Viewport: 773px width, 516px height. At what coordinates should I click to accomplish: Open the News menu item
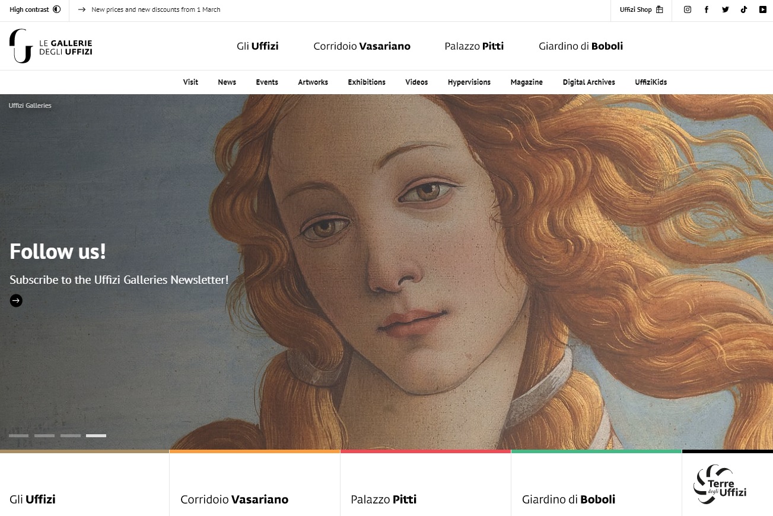(x=227, y=82)
